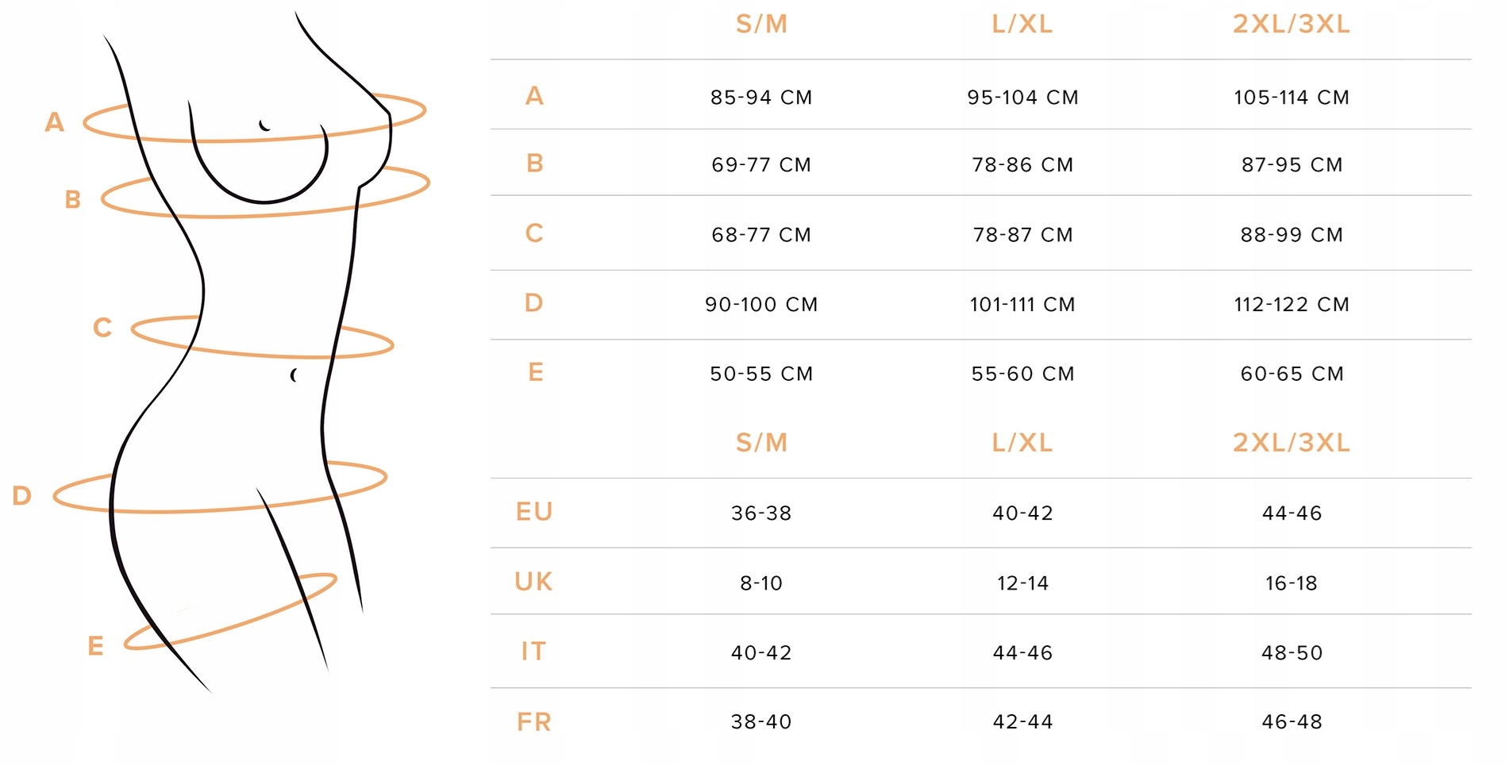The height and width of the screenshot is (765, 1509).
Task: Click the IT size 48-50 cell
Action: (1292, 653)
